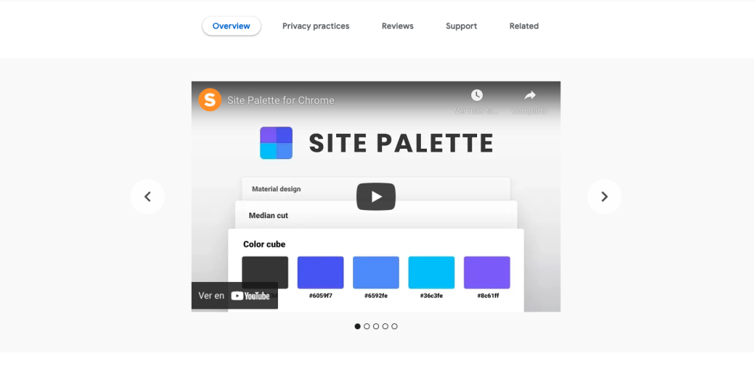The height and width of the screenshot is (380, 755).
Task: Open video via Ver en YouTube button
Action: click(x=234, y=296)
